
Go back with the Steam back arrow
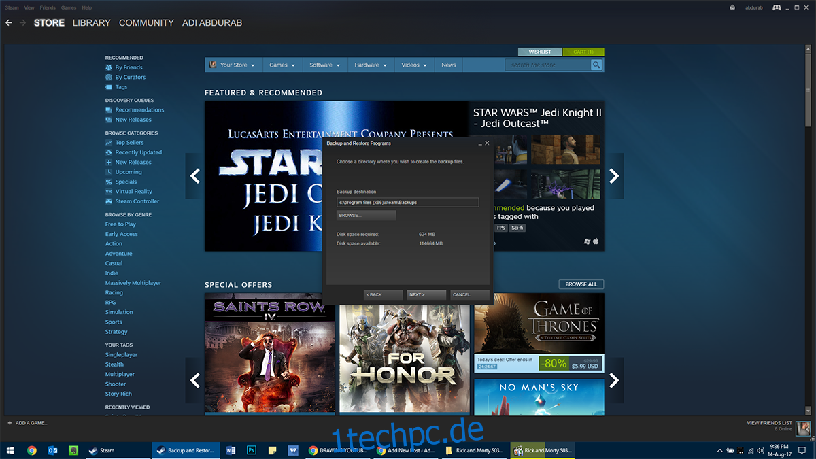(x=9, y=23)
